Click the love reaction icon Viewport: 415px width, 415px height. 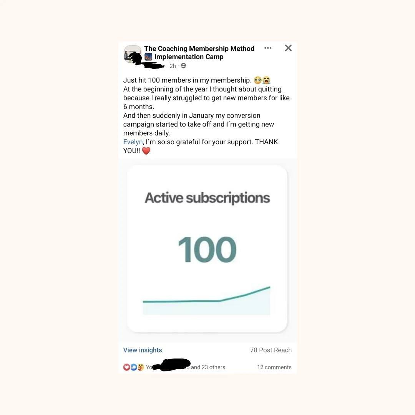point(126,367)
